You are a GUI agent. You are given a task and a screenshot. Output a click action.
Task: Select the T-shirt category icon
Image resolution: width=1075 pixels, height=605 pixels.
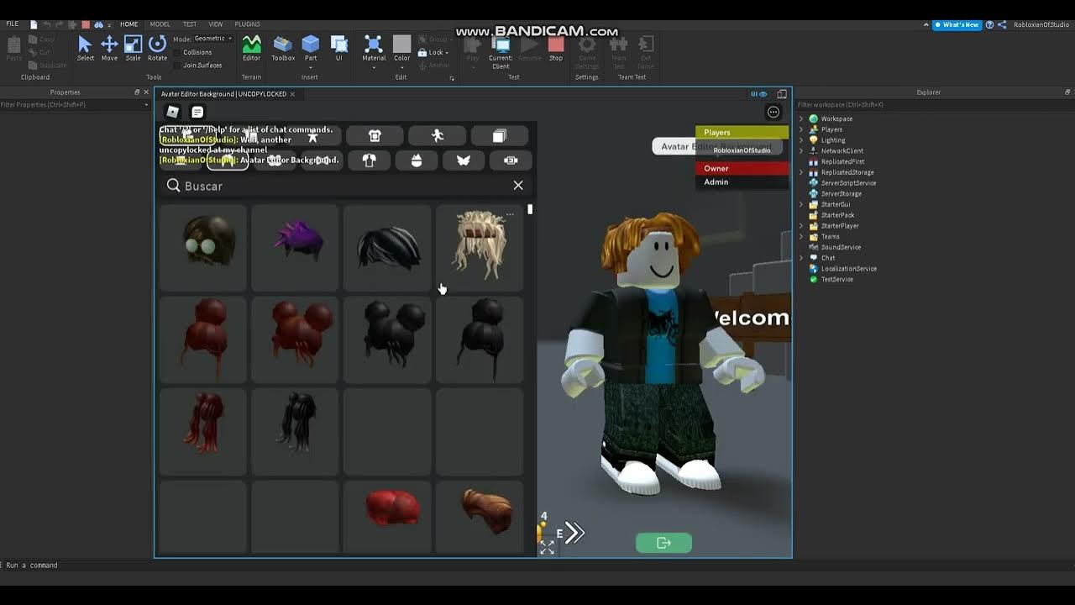pos(375,135)
